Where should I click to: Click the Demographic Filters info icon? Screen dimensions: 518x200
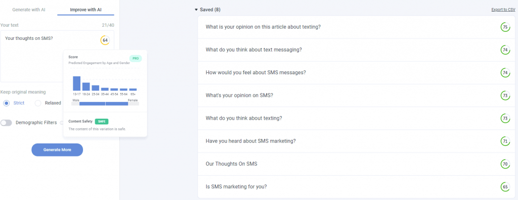[61, 123]
